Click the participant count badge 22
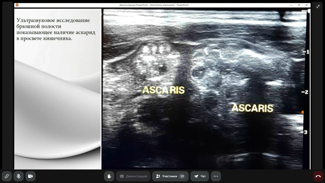Viewport: 325px width, 183px height. 182,176
